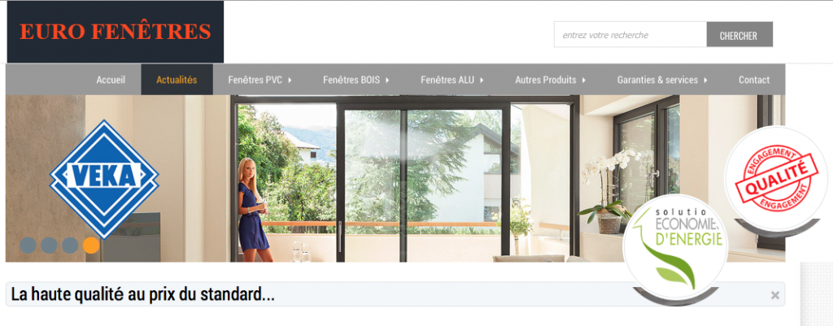833x326 pixels.
Task: Select the third slideshow dot indicator
Action: click(x=70, y=246)
